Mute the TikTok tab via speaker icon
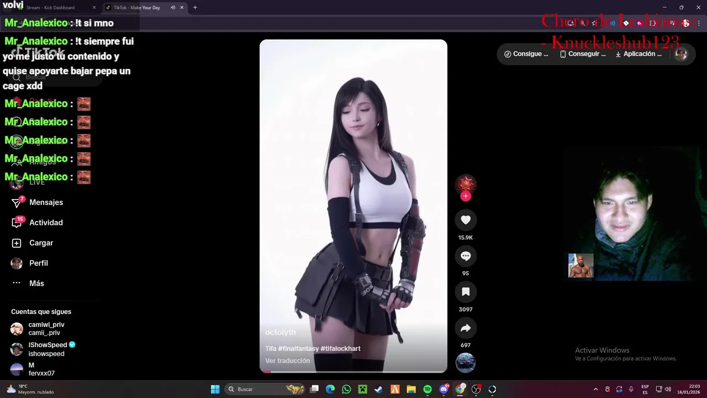 pyautogui.click(x=173, y=8)
